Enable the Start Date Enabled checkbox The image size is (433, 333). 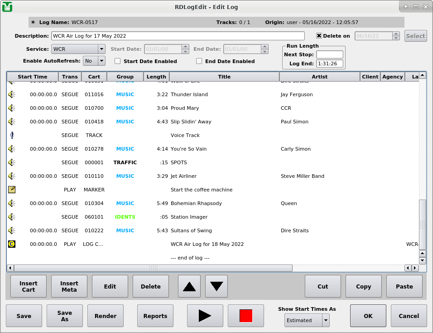(x=118, y=61)
